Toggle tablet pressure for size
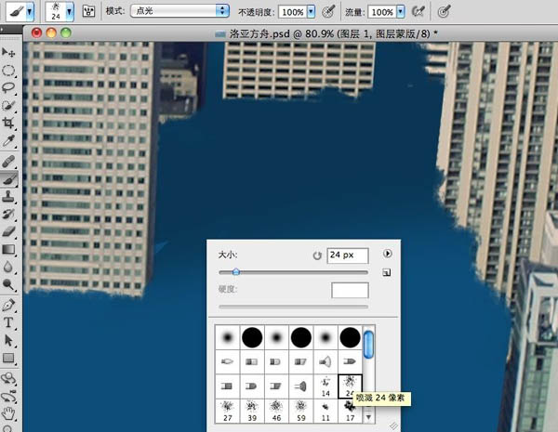 coord(444,12)
